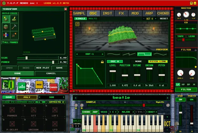The height and width of the screenshot is (133, 198).
Task: Toggle the ARP button above keyboard
Action: (x=95, y=112)
